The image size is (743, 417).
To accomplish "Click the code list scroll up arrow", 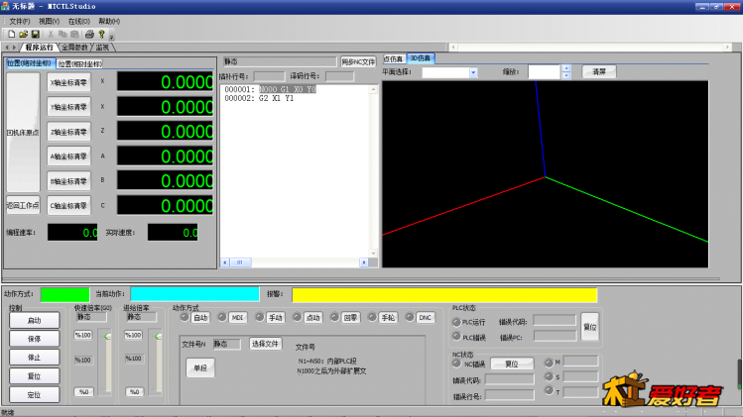I will (x=373, y=89).
